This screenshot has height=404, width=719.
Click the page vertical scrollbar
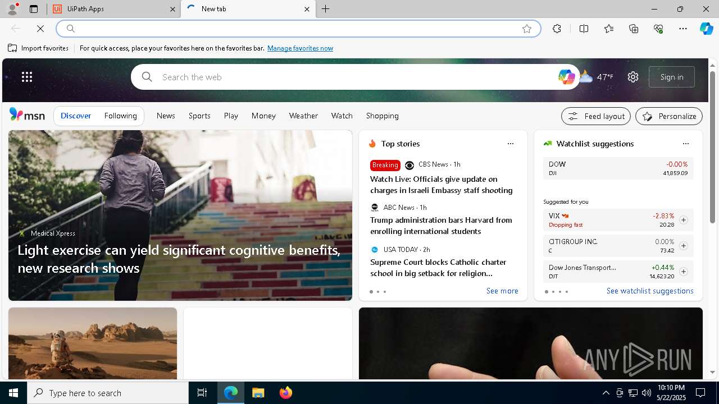712,148
